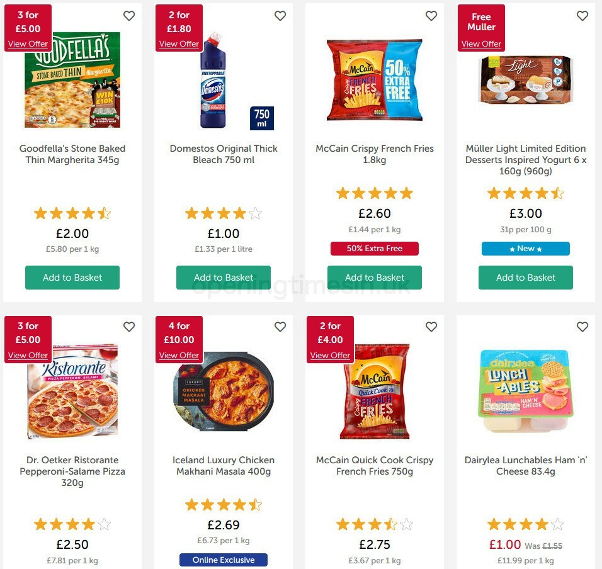Add Domestos bleach to basket
Viewport: 602px width, 569px height.
pyautogui.click(x=223, y=277)
